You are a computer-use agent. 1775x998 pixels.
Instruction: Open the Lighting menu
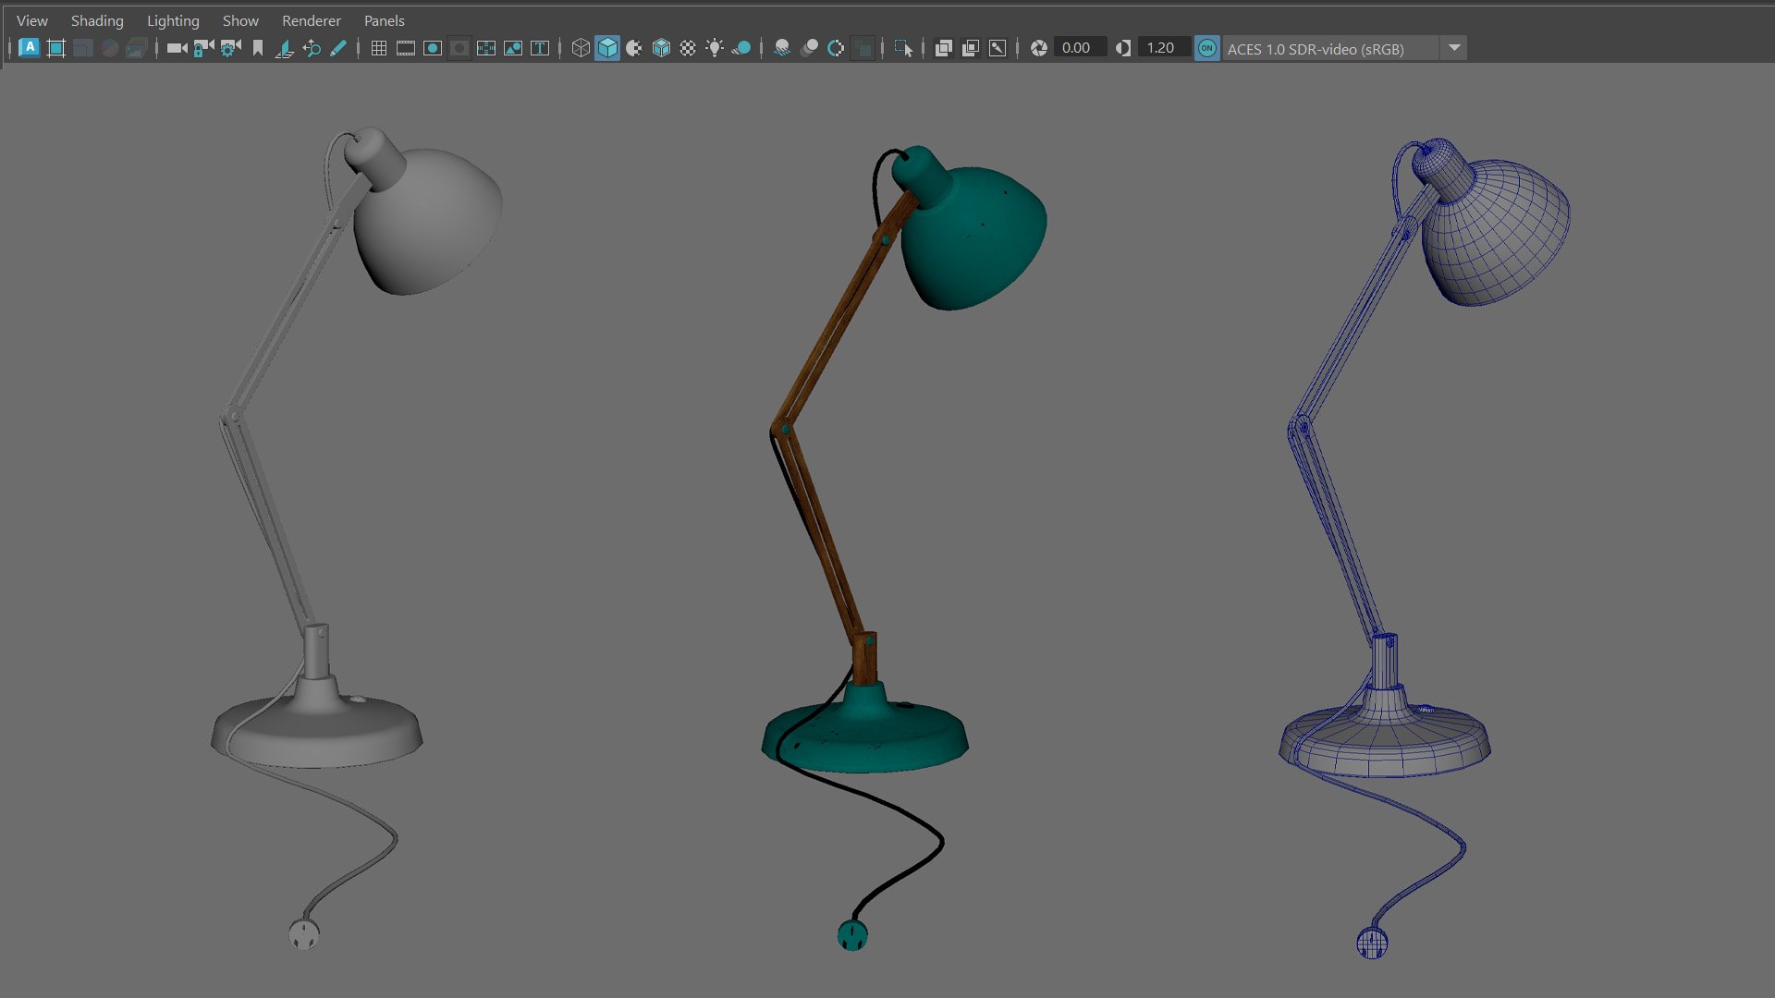pos(173,20)
